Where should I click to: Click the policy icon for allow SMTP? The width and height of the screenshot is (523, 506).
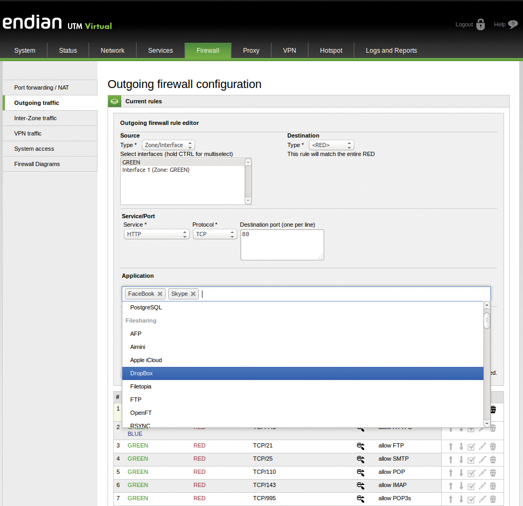click(361, 459)
